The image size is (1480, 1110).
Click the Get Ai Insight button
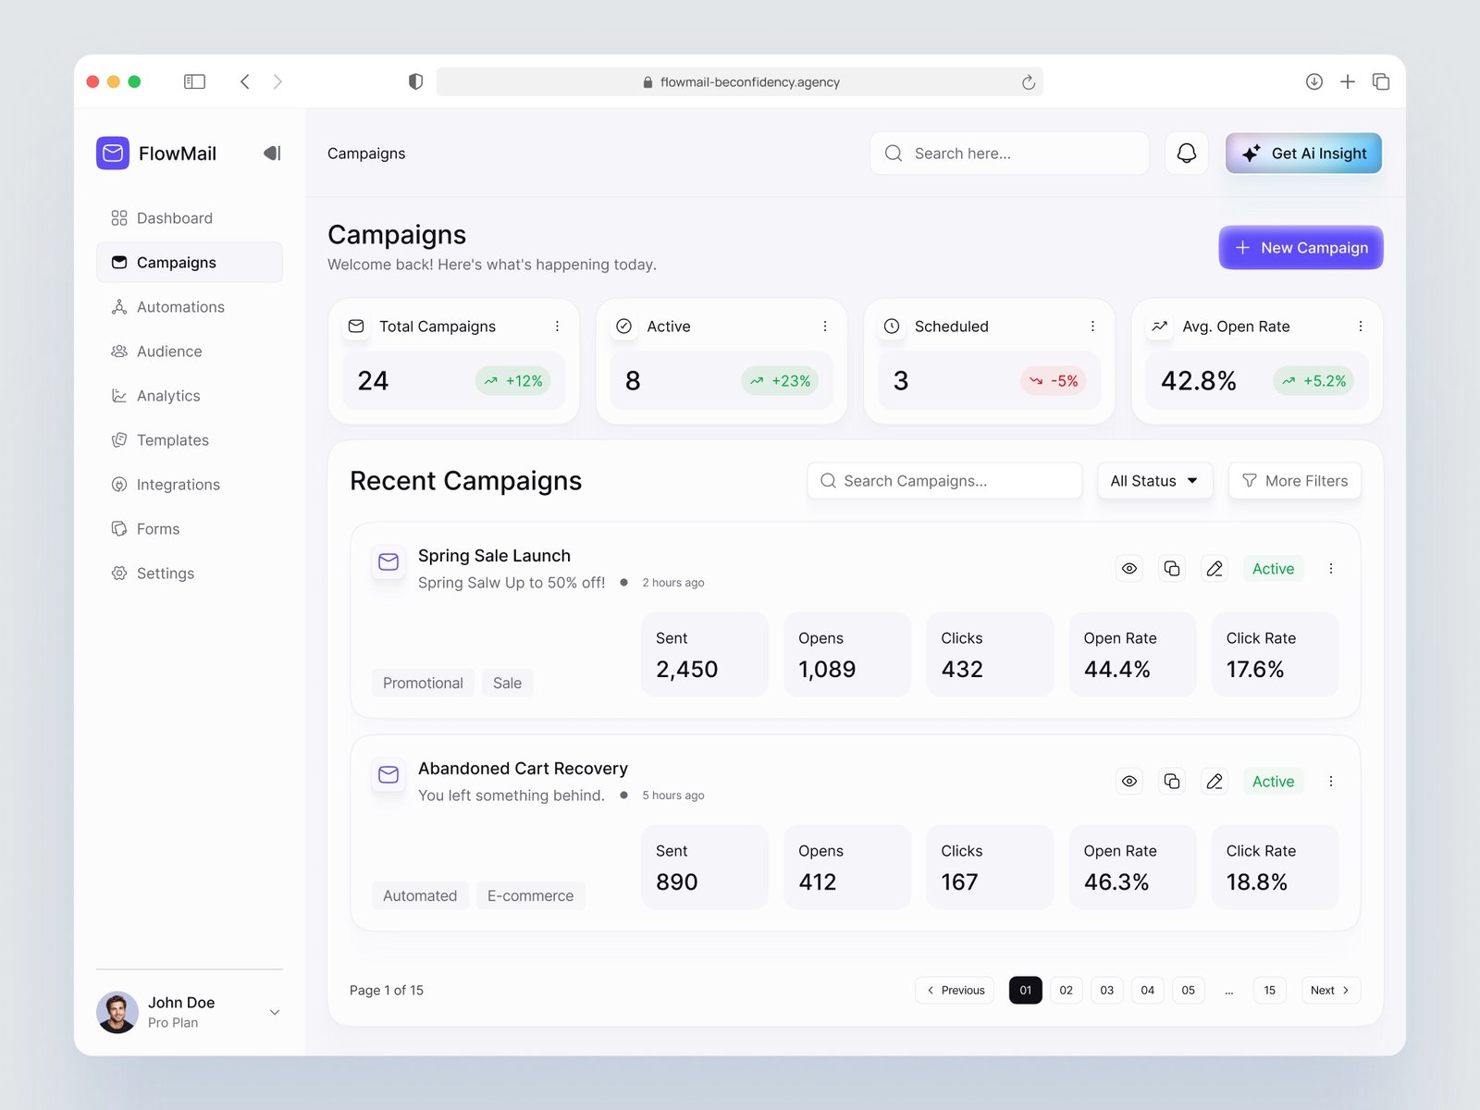(1303, 154)
